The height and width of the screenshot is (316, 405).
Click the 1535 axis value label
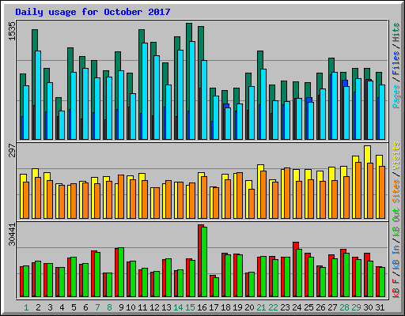point(12,31)
